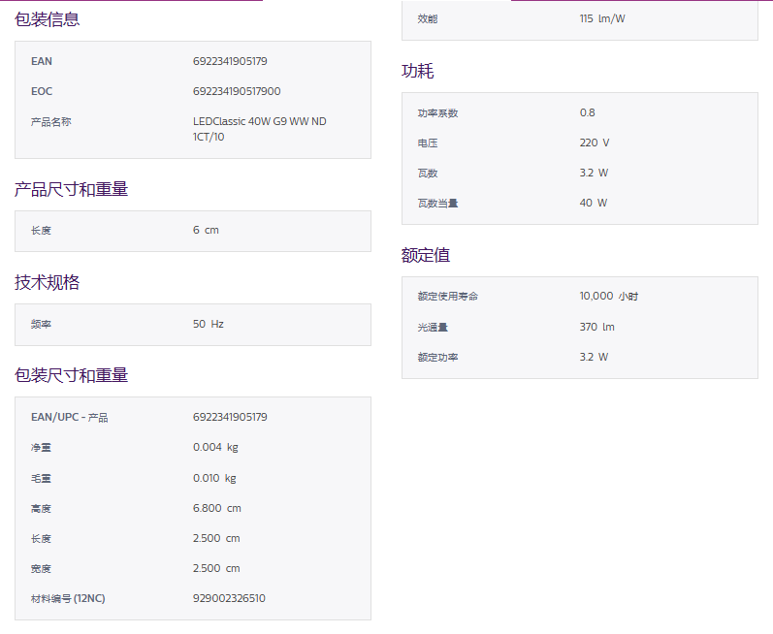Click the 额定功率 label
This screenshot has width=773, height=634.
437,357
